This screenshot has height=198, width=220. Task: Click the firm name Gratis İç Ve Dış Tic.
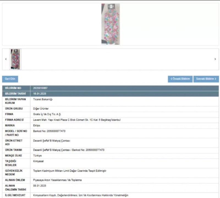click(46, 114)
